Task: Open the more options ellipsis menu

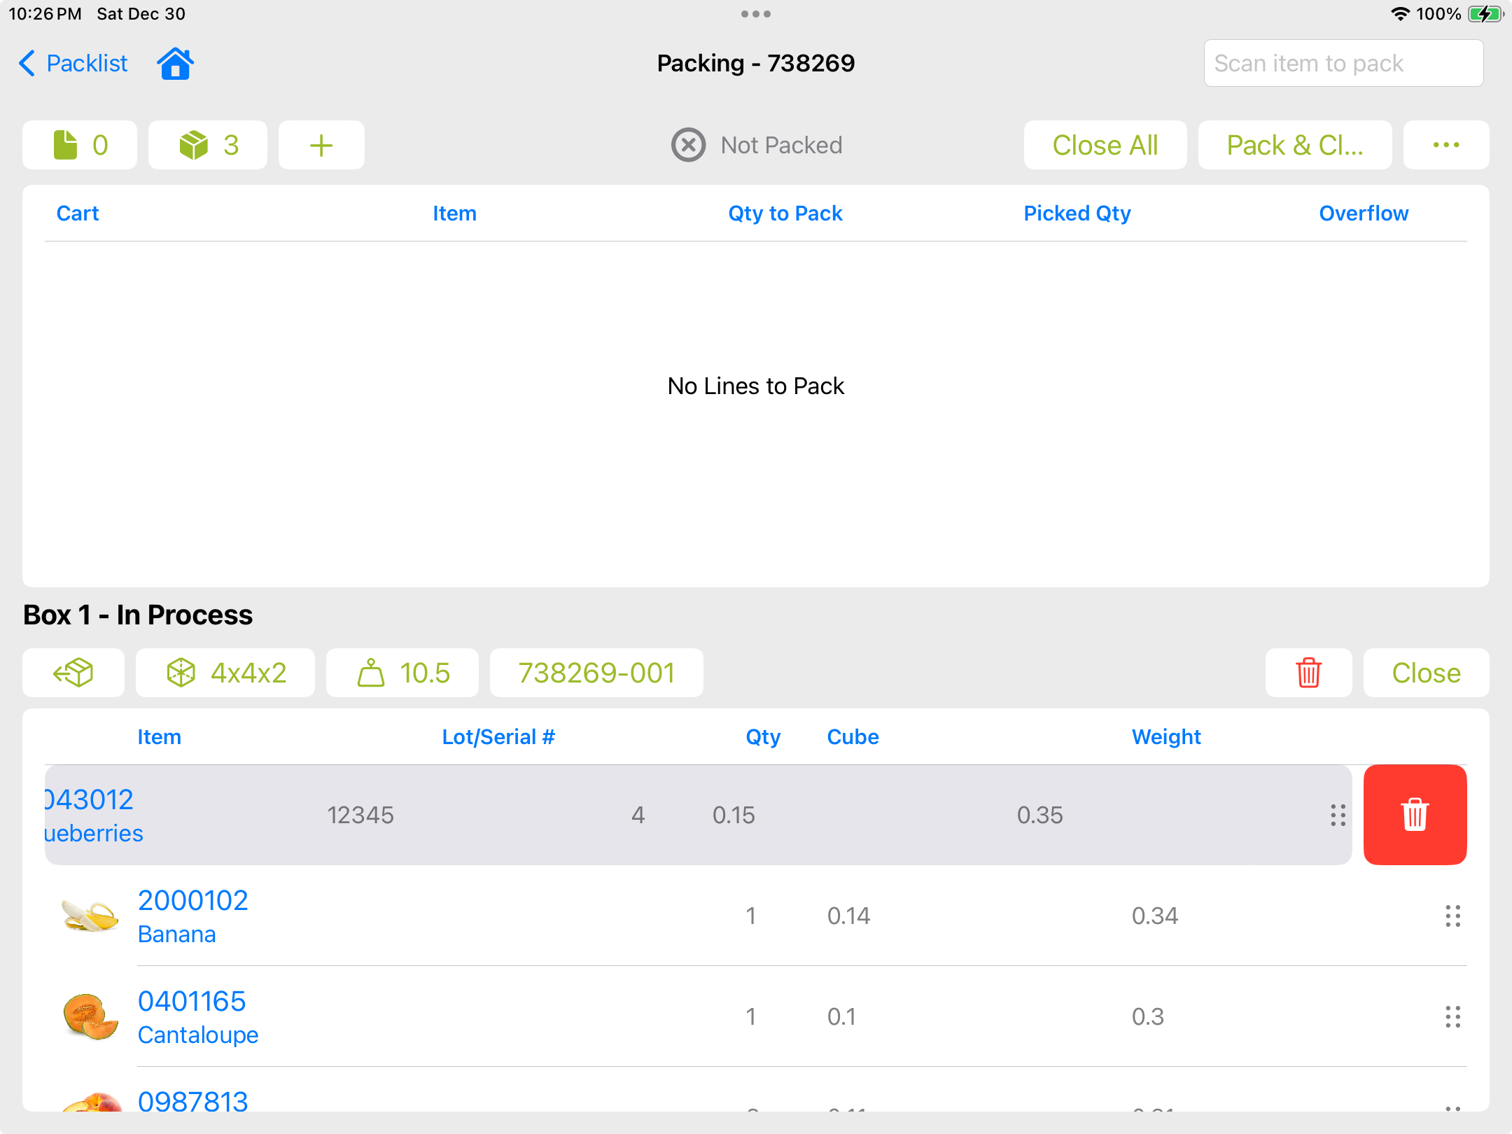Action: (x=1445, y=145)
